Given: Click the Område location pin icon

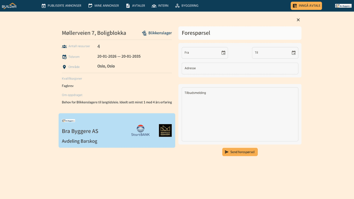Looking at the screenshot, I should (x=64, y=67).
